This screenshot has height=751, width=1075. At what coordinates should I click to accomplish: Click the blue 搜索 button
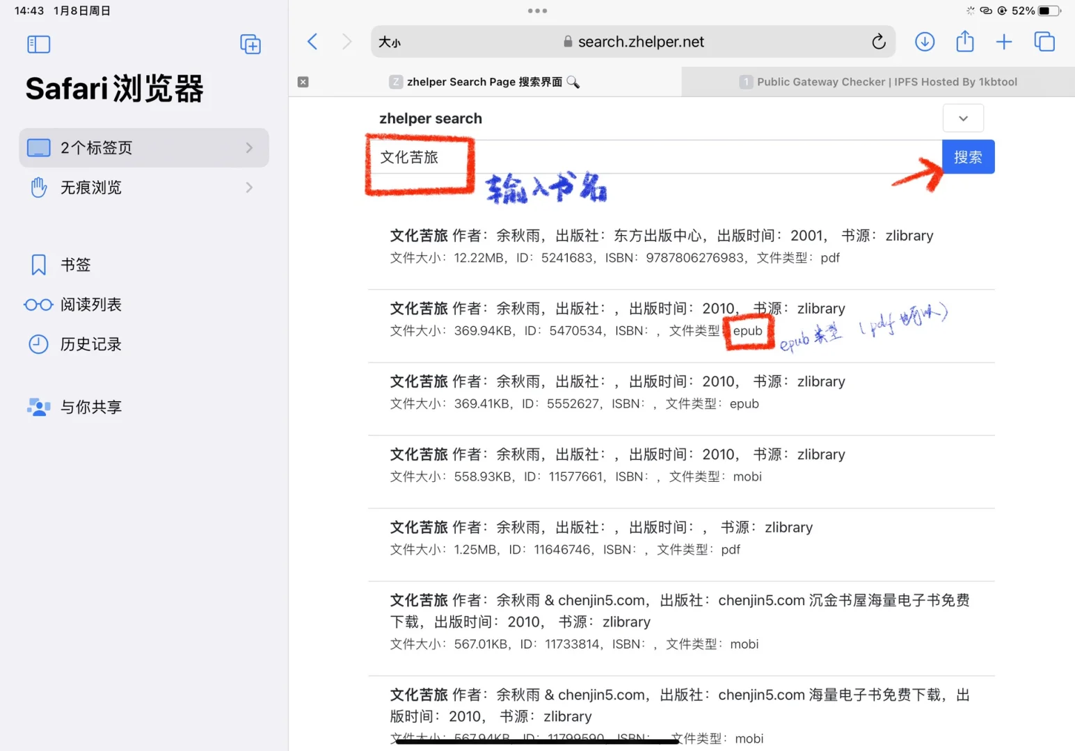[x=968, y=157]
